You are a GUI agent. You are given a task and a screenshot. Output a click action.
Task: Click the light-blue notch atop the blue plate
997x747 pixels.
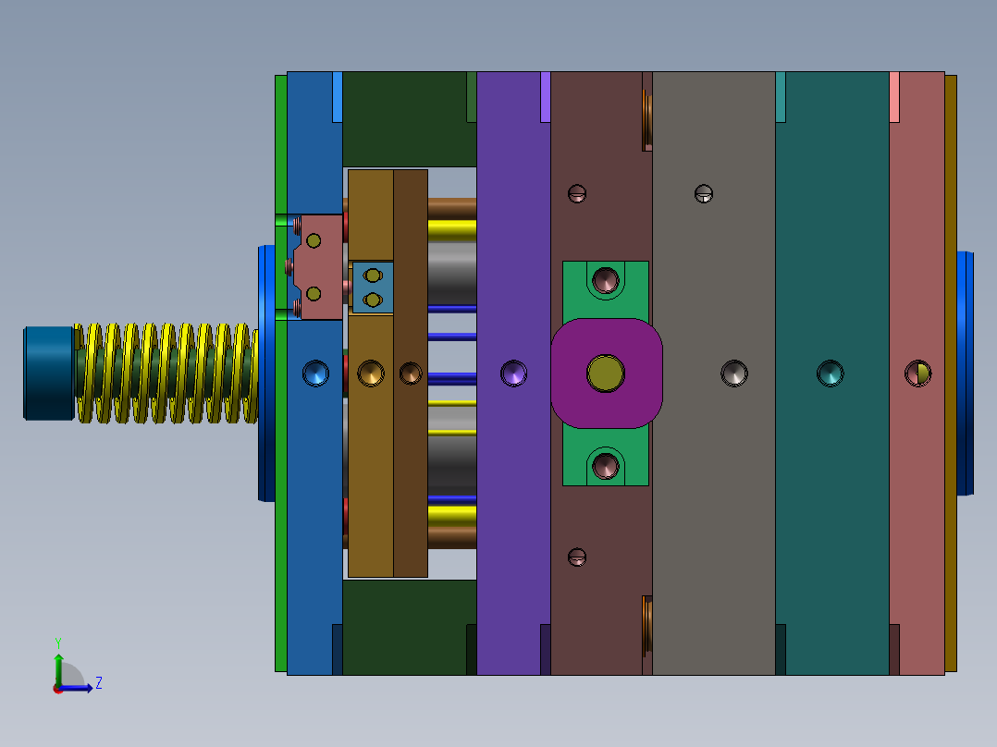[x=338, y=97]
